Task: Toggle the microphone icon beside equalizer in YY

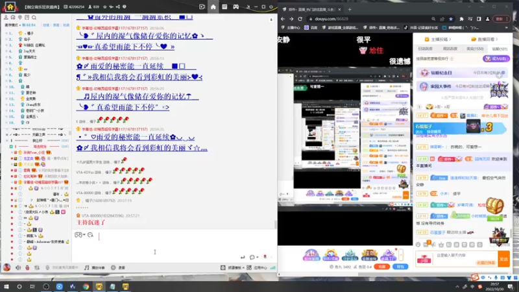Action: (47, 267)
